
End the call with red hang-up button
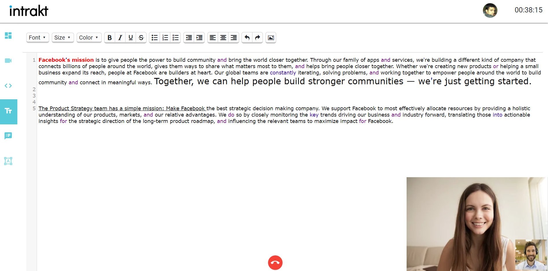coord(275,263)
